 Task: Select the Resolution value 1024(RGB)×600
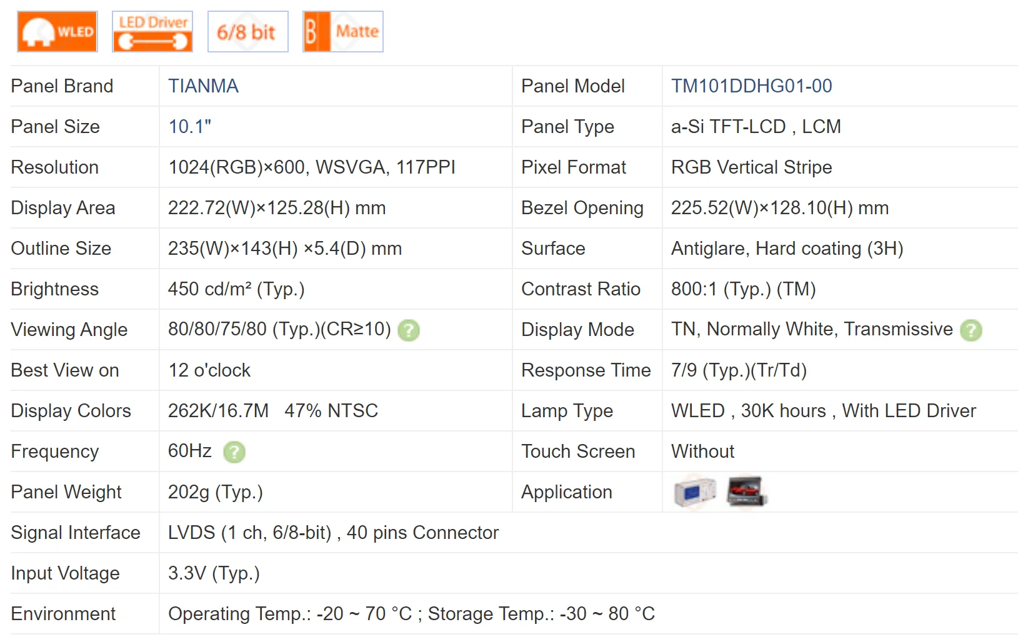[311, 167]
